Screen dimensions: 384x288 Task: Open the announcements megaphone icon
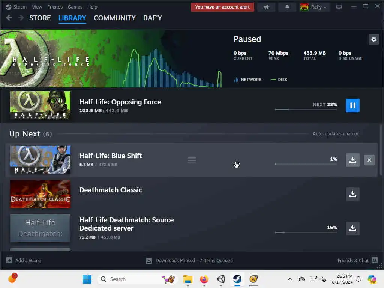(266, 7)
